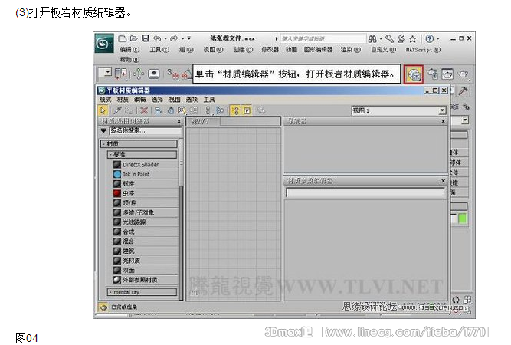Open the 选项 menu in material editor
Viewport: 511px width, 345px height.
(192, 100)
